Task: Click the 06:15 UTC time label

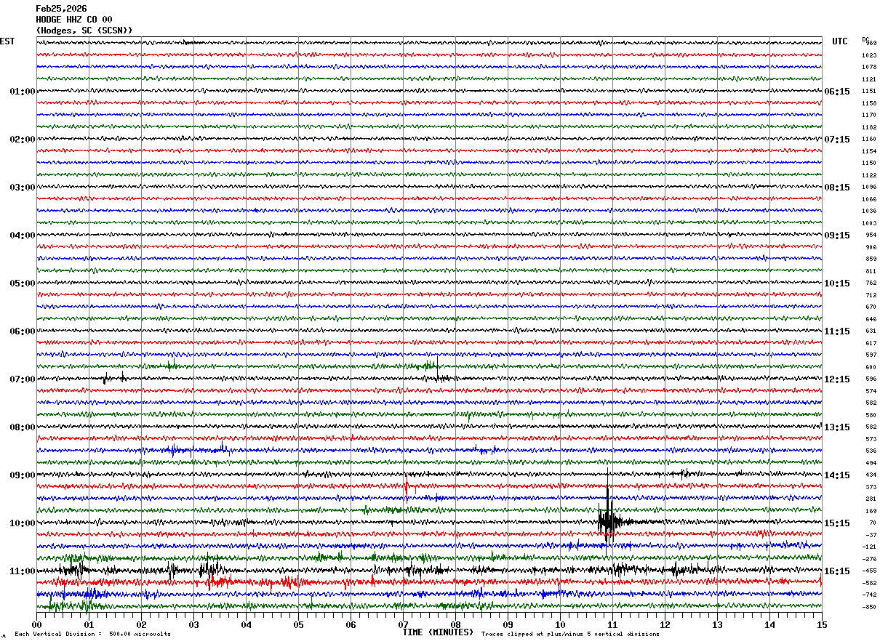Action: pos(837,92)
